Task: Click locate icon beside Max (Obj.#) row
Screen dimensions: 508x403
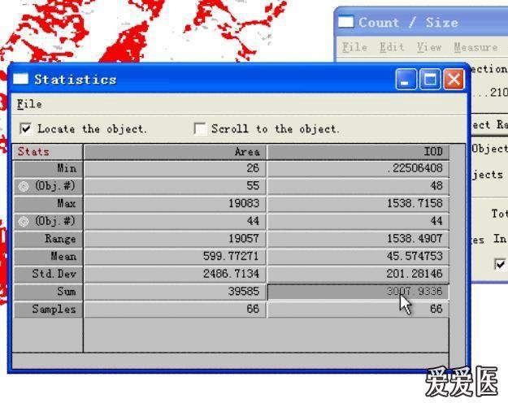Action: [24, 221]
